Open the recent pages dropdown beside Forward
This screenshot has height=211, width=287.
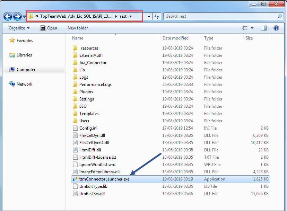click(24, 17)
